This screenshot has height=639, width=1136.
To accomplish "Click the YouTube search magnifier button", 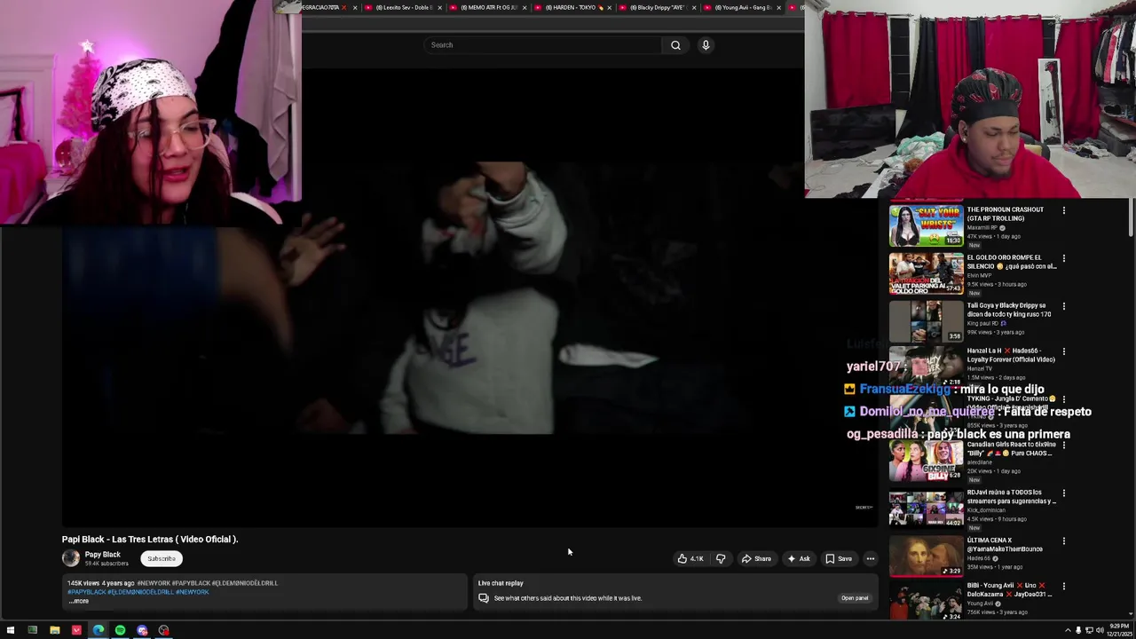I will click(675, 45).
